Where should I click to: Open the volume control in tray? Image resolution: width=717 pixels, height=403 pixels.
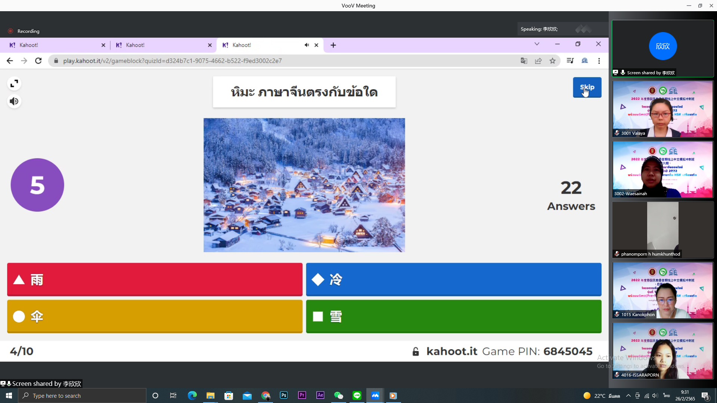[x=655, y=396]
